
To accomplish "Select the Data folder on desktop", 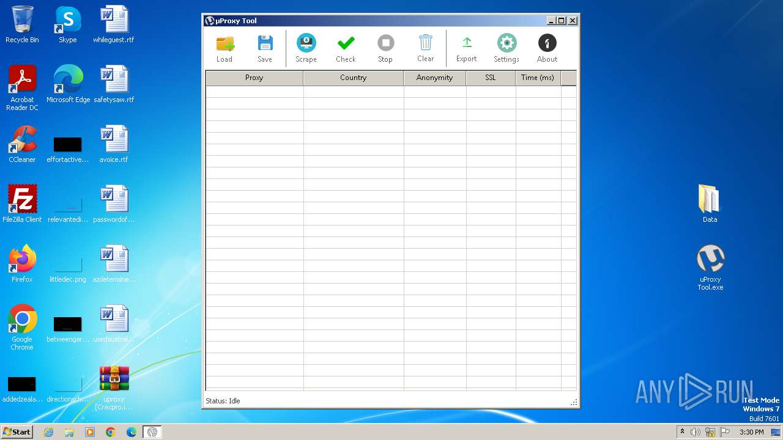I will point(710,204).
